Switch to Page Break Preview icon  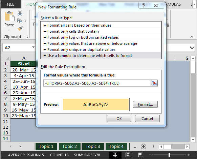tap(141, 155)
